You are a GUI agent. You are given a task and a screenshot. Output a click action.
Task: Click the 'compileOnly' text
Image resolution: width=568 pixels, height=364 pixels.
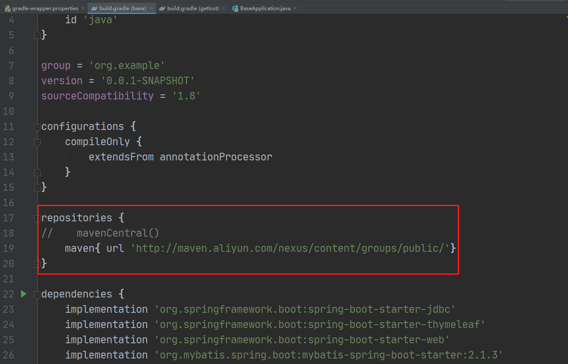[x=97, y=141]
